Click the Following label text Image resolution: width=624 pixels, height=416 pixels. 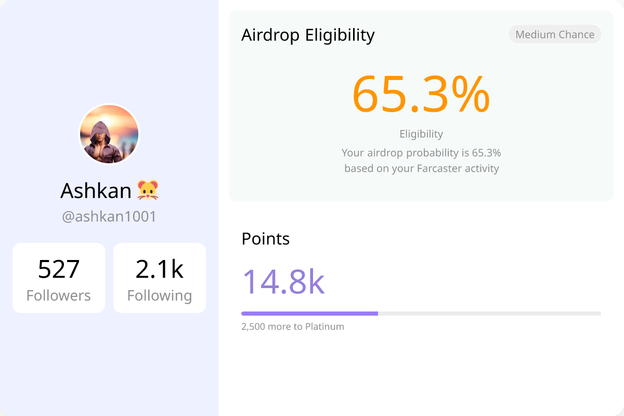click(160, 295)
